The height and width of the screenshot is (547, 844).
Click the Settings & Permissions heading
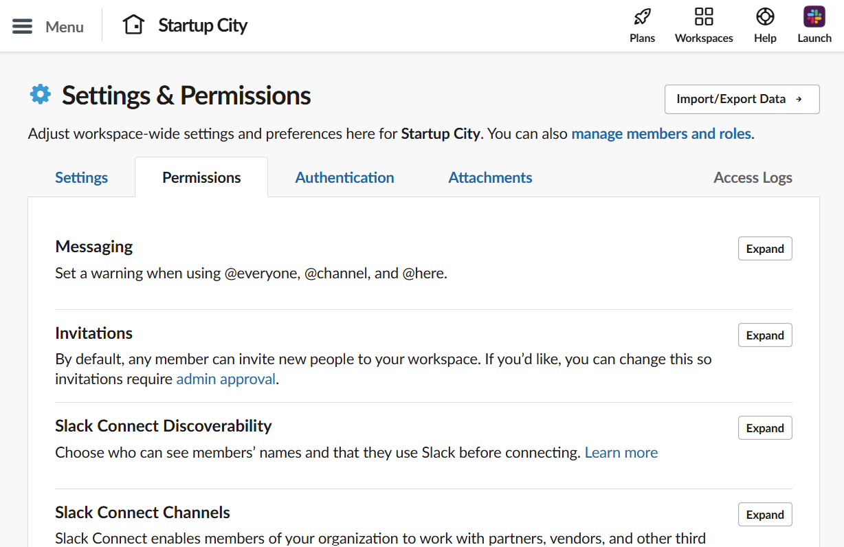(x=186, y=96)
